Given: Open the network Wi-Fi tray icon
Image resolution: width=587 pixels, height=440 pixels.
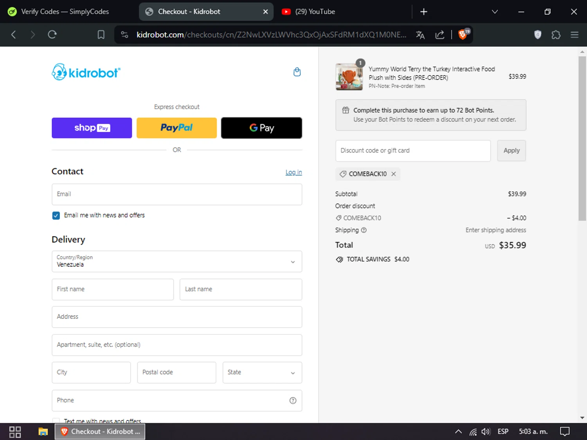Looking at the screenshot, I should coord(473,432).
